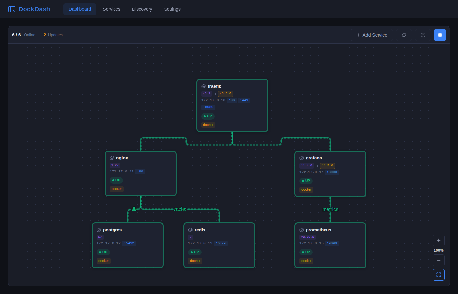Viewport: 458px width, 294px height.
Task: Select the traefik service title
Action: 214,86
